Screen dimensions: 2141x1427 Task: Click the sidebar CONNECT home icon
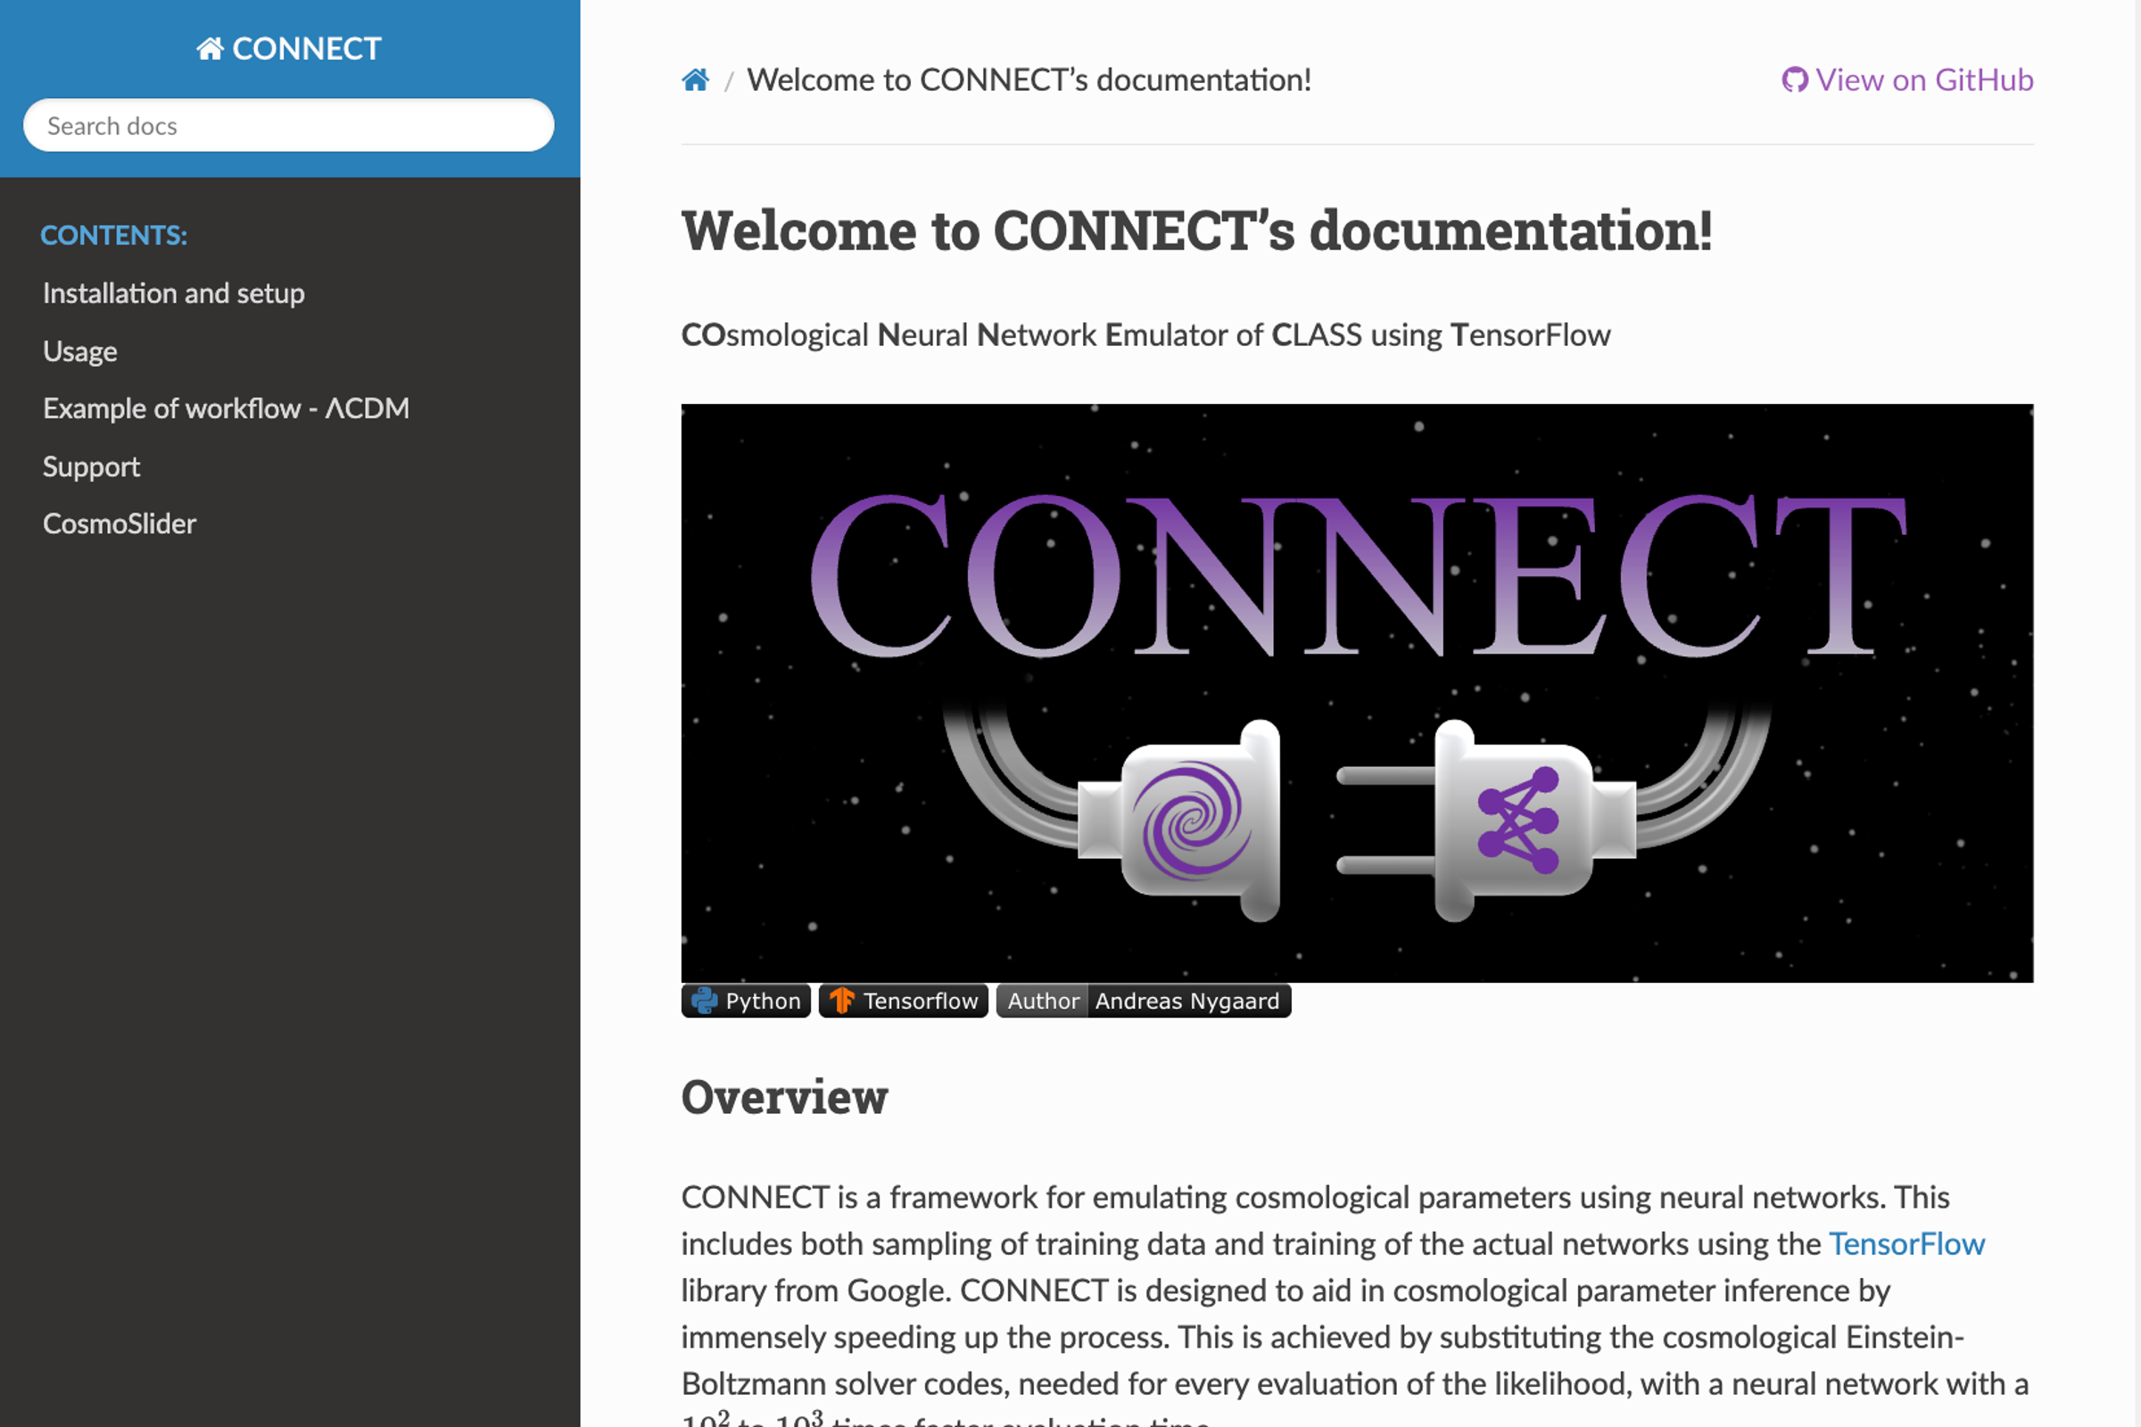point(210,49)
